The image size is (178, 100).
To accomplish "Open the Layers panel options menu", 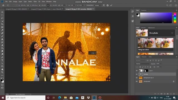I will 177,57.
